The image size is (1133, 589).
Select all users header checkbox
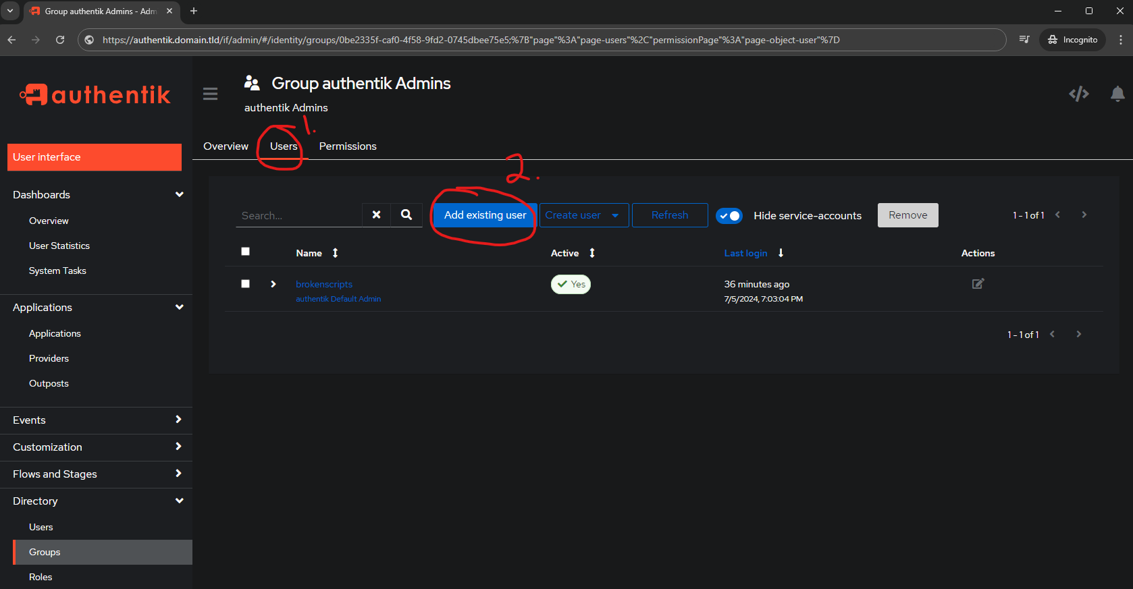coord(246,252)
